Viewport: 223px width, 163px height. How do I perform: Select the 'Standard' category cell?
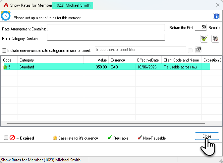click(x=51, y=67)
